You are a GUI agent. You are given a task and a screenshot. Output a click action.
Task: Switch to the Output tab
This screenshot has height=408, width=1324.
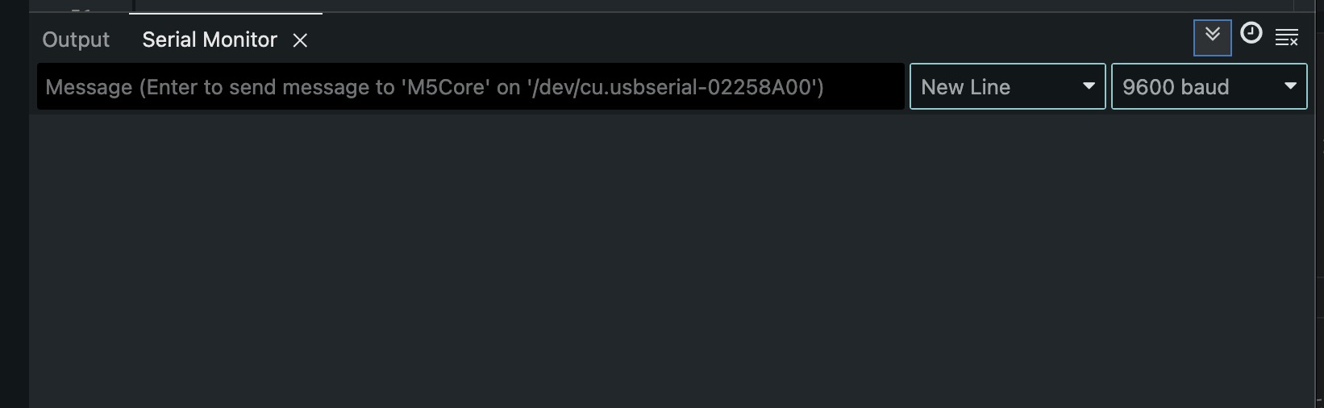coord(76,40)
